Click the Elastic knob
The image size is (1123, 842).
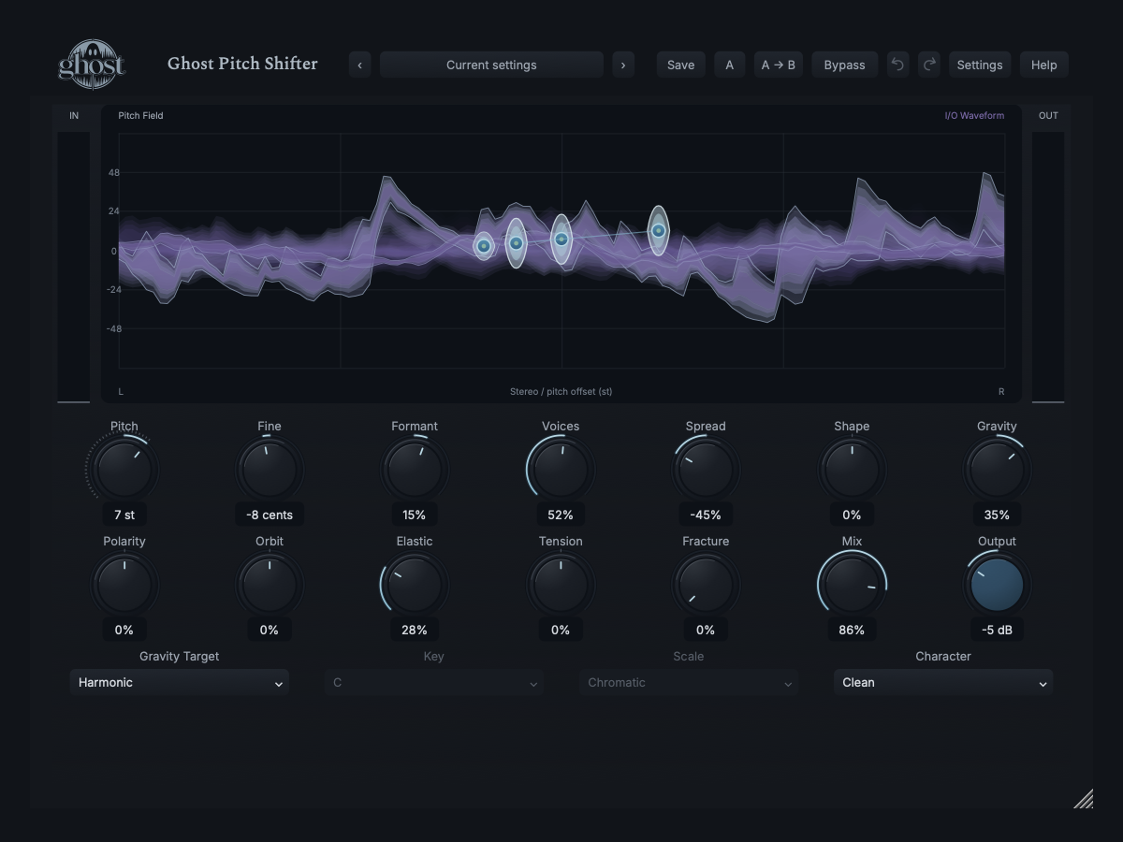click(x=415, y=584)
